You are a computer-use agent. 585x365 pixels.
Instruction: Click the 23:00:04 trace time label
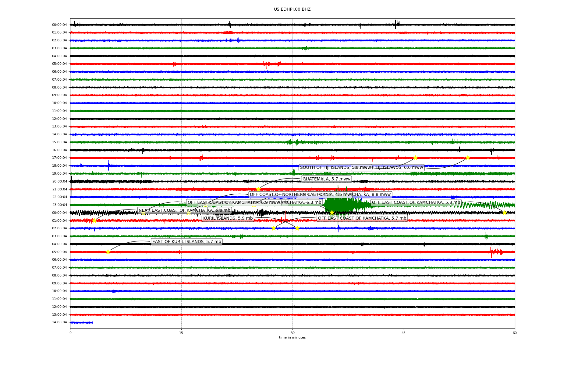pyautogui.click(x=59, y=205)
